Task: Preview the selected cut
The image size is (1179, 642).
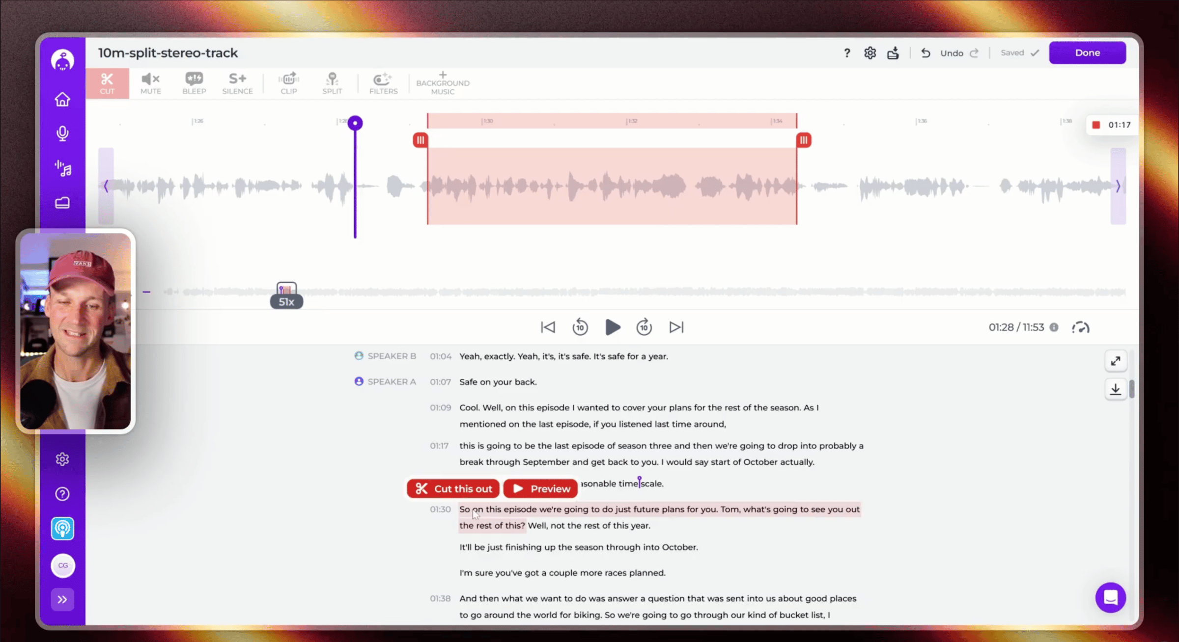Action: (x=540, y=488)
